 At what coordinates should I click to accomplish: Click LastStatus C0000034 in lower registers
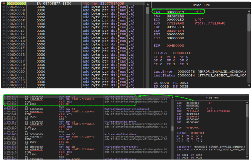201,149
